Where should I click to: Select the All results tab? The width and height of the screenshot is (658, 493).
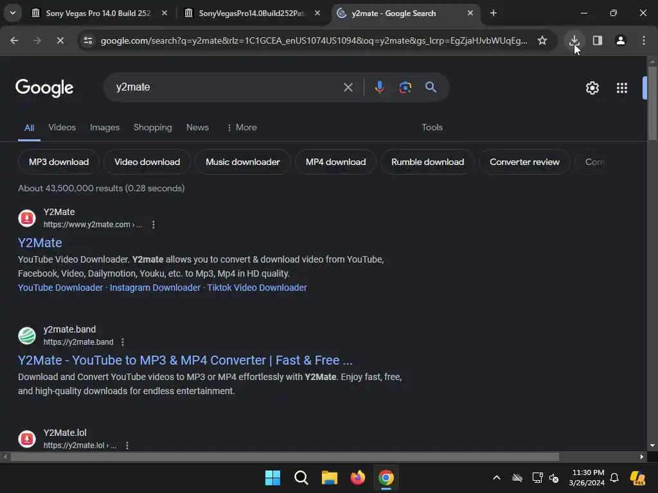click(x=29, y=128)
